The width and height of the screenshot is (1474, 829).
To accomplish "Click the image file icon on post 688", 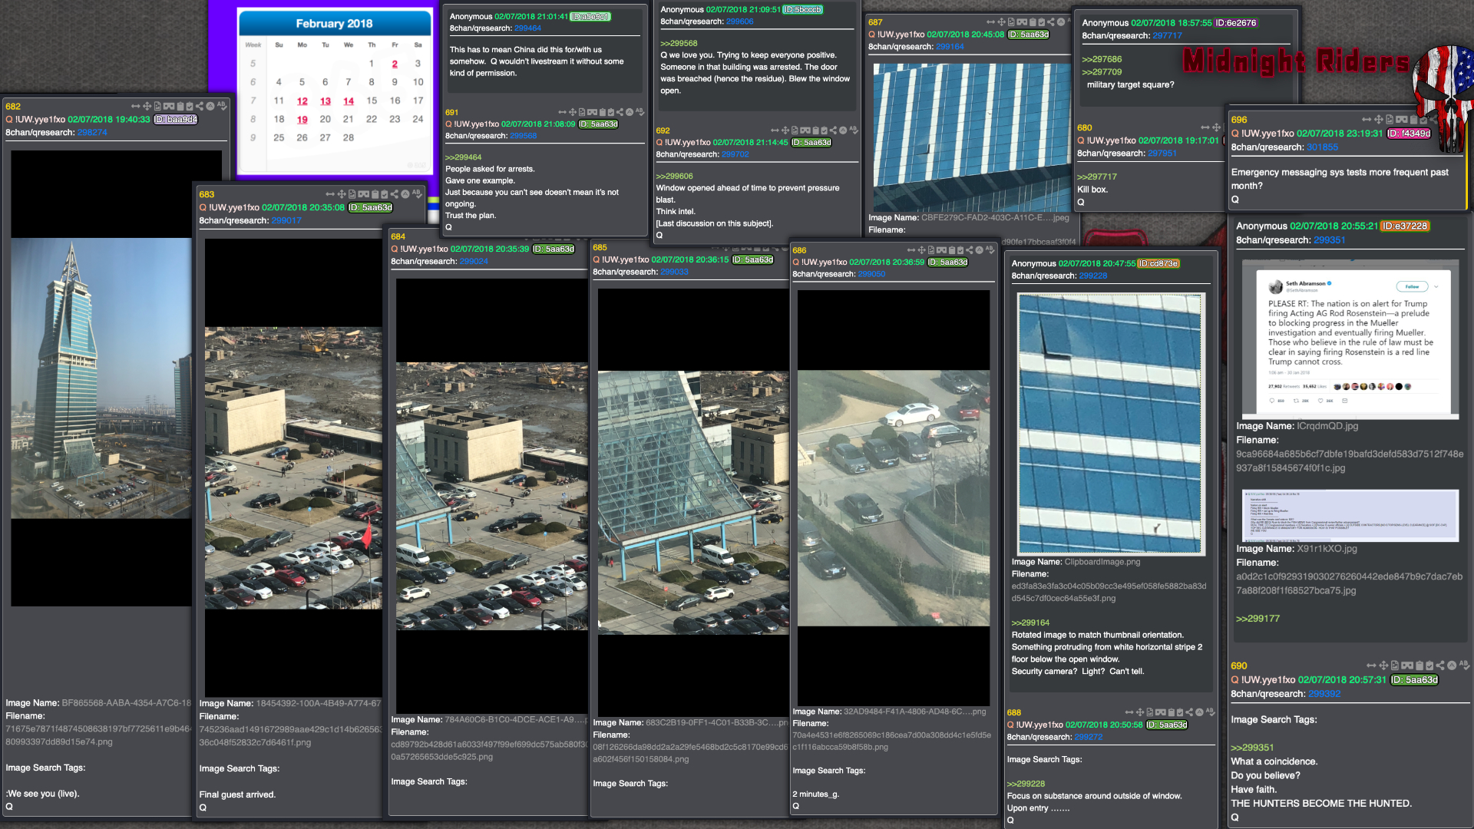I will pos(1149,712).
